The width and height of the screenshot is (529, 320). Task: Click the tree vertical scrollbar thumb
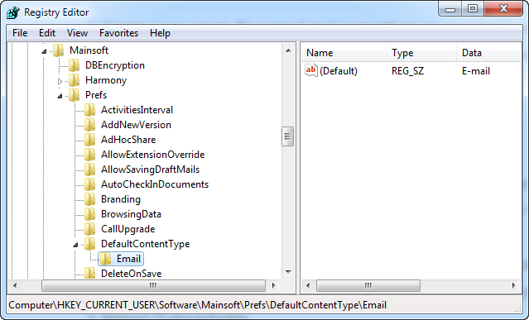coord(288,136)
